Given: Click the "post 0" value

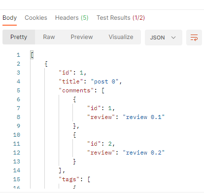Looking at the screenshot, I should point(104,81).
